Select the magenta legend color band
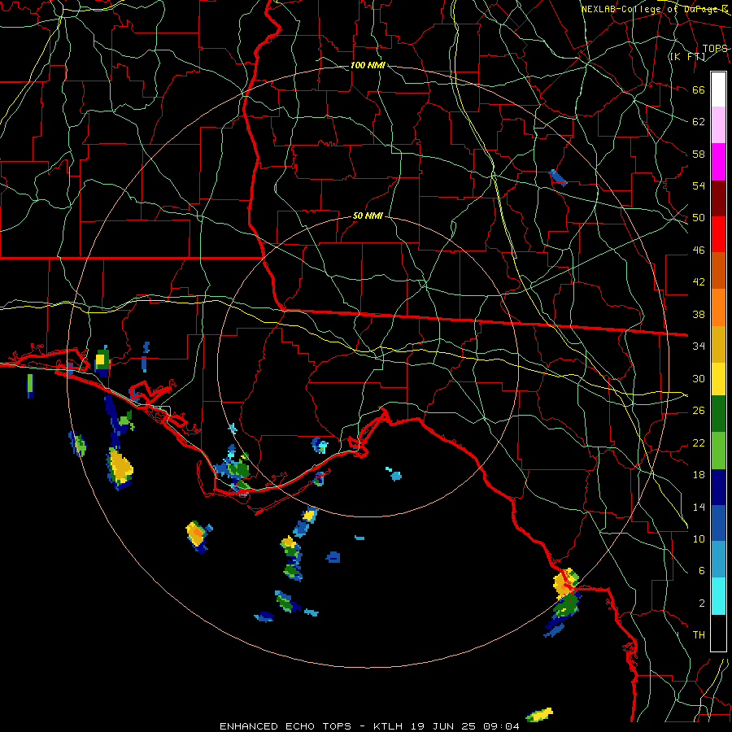The image size is (732, 732). (x=718, y=162)
